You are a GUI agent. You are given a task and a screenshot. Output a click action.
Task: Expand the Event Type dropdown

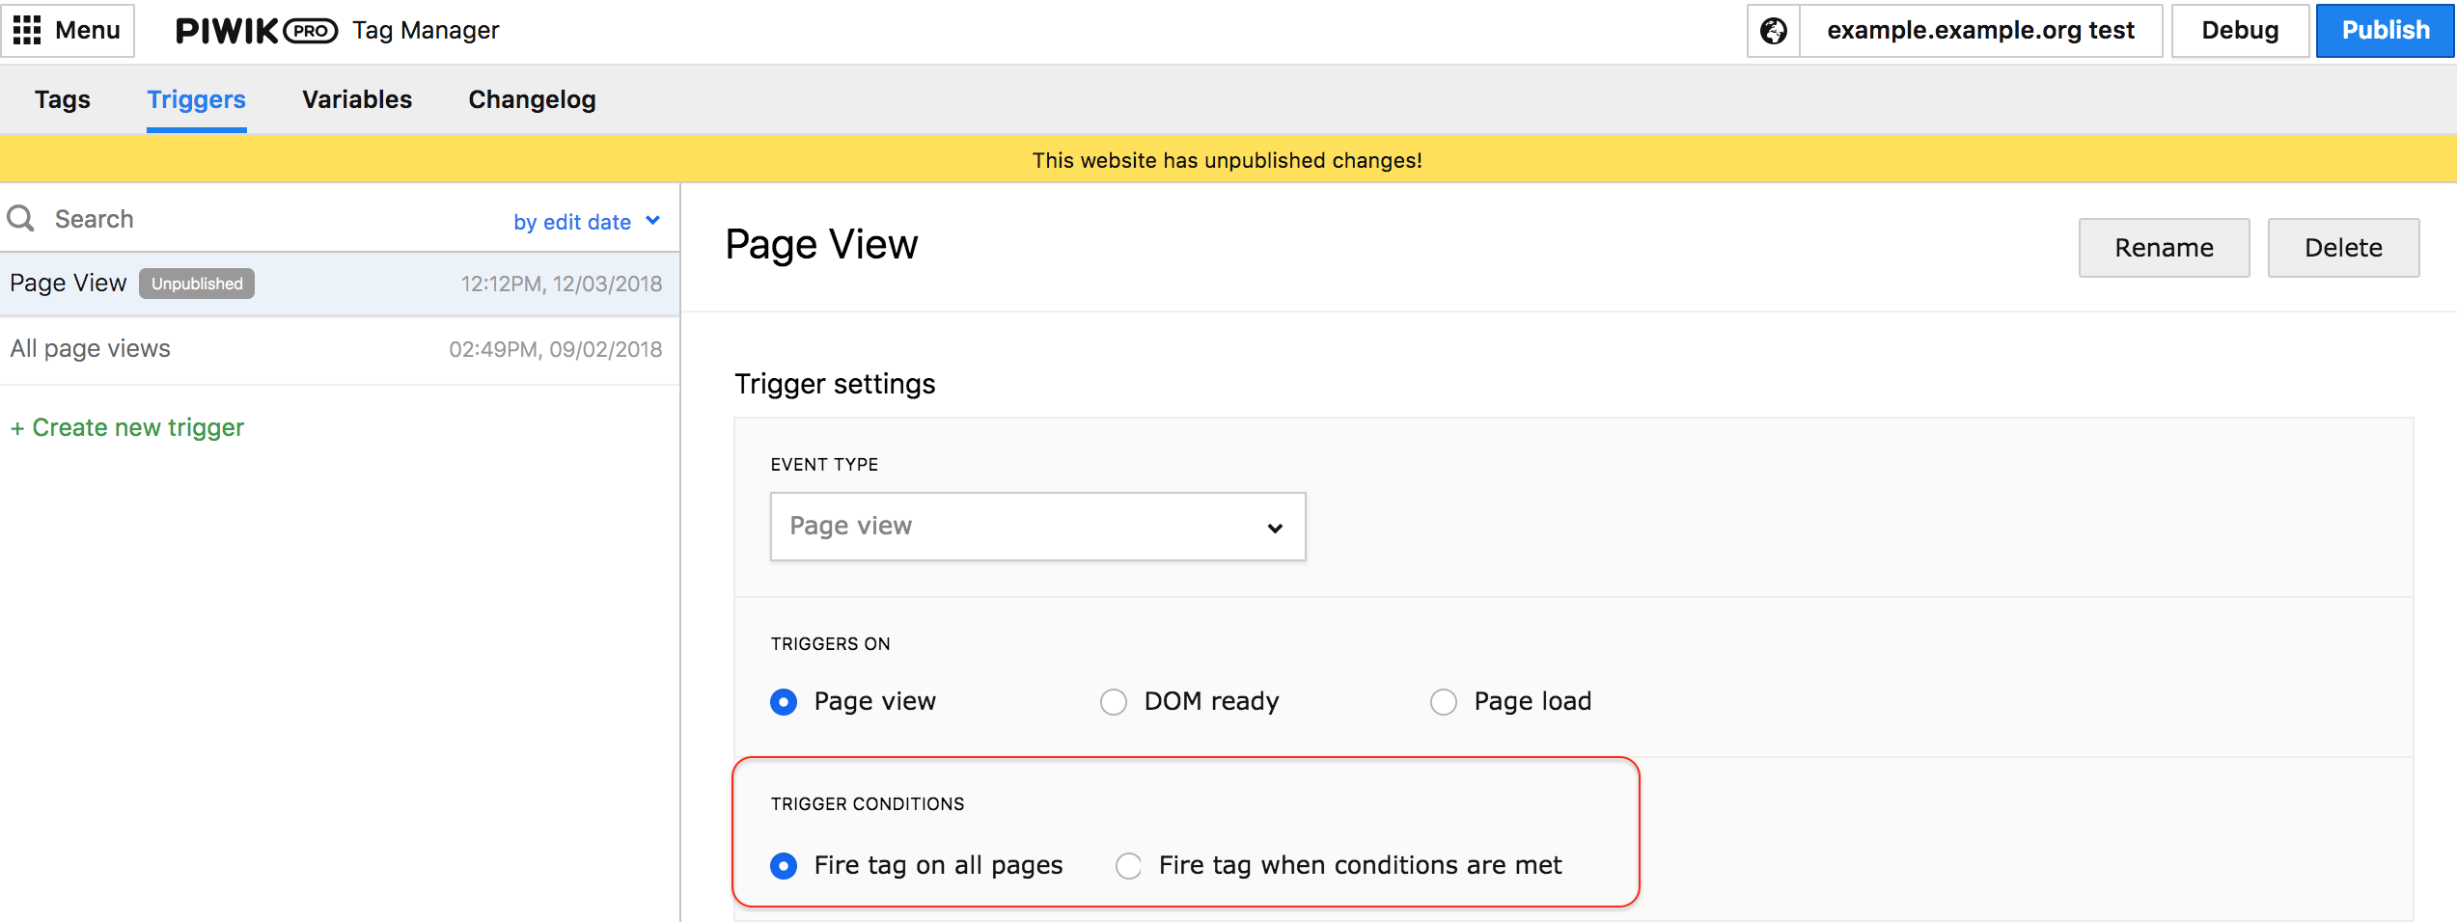1037,527
